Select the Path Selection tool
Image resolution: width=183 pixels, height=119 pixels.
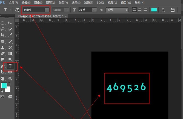tap(2, 72)
